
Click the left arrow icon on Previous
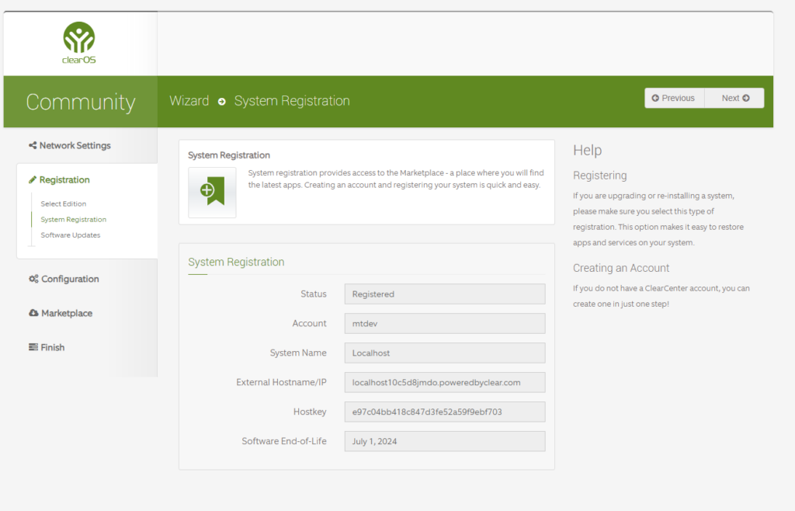(x=655, y=99)
